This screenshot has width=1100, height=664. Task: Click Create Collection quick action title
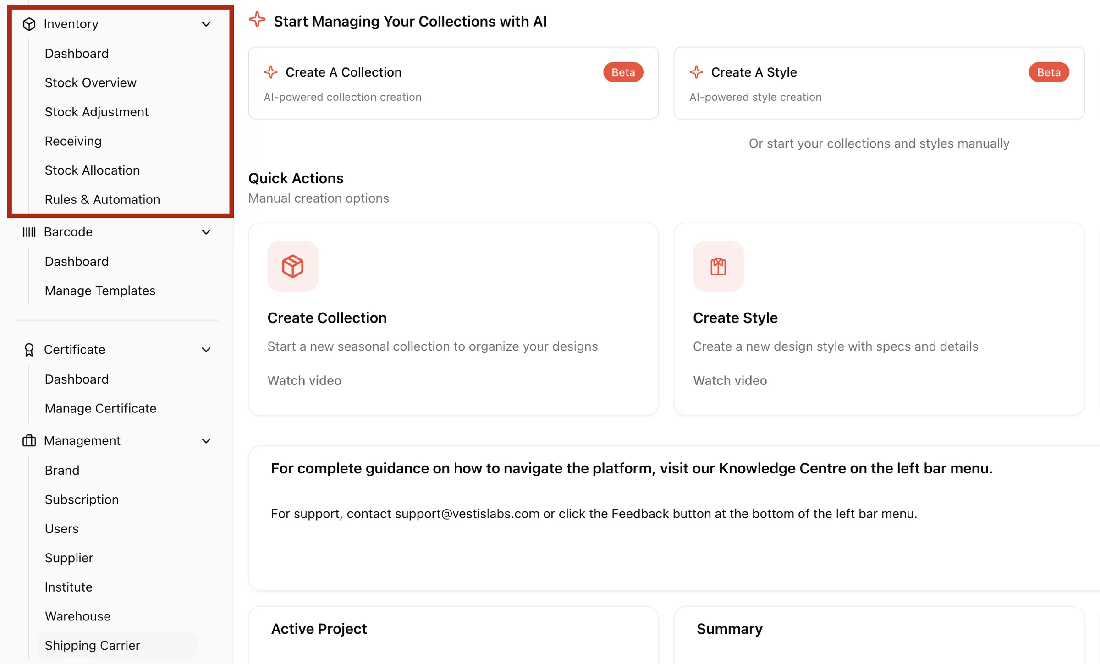click(327, 318)
